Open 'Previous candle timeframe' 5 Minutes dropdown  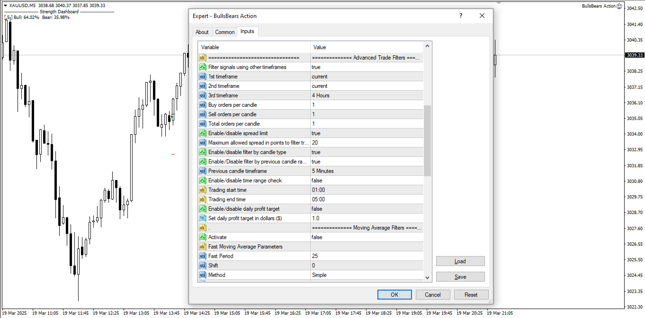(x=367, y=171)
